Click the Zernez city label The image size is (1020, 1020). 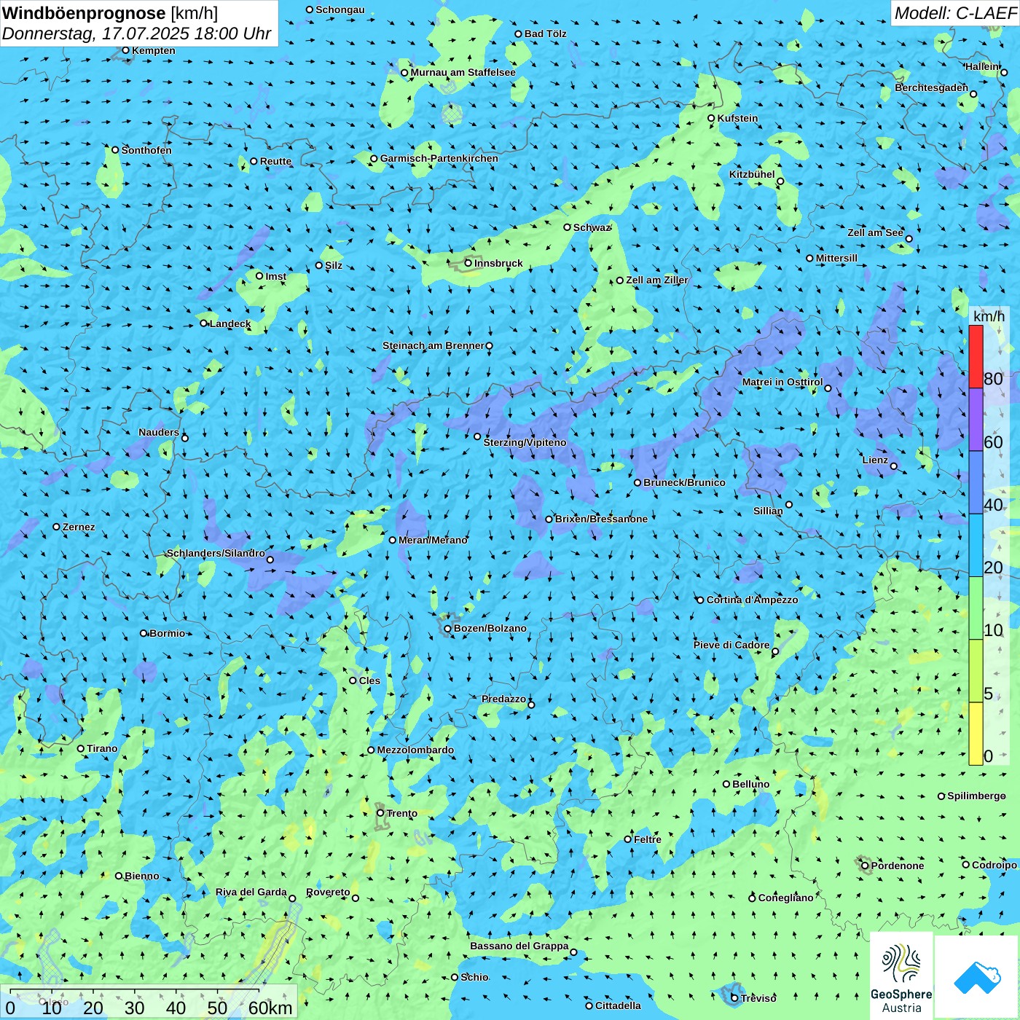pyautogui.click(x=79, y=527)
